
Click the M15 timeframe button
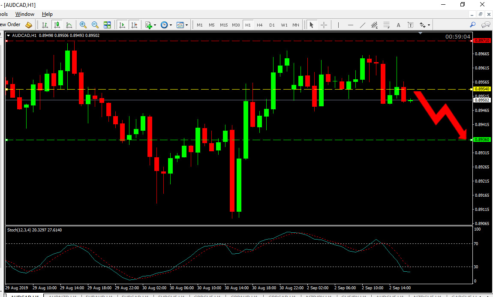[x=224, y=25]
